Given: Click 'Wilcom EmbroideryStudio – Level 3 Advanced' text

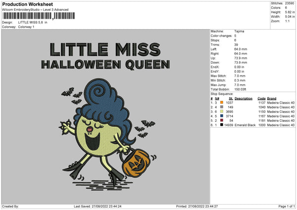Looking at the screenshot, I should coord(35,10).
